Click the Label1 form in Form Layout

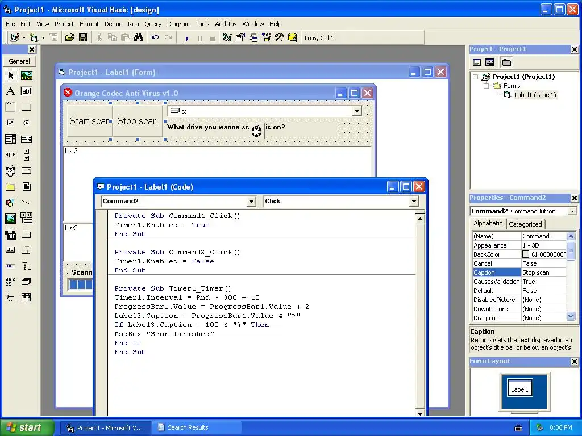click(519, 387)
